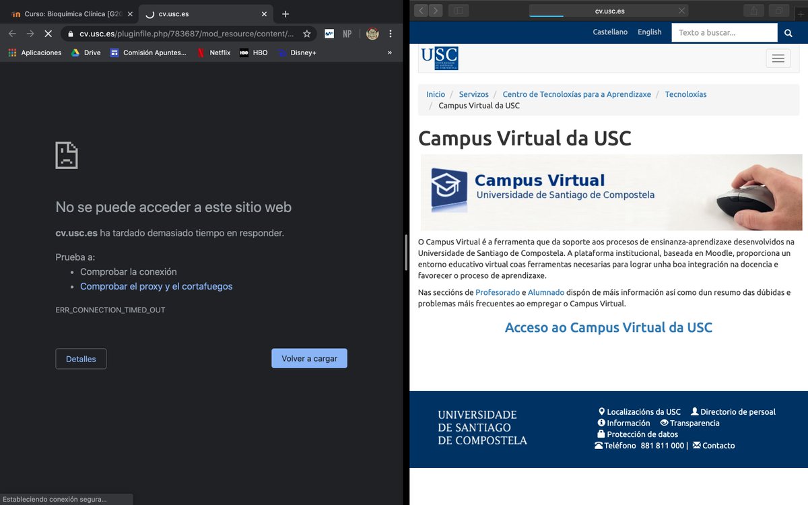Screen dimensions: 808x505
Task: Open Centro de Tecnoloxías para a Aprendizaxe breadcrumb
Action: pos(577,94)
